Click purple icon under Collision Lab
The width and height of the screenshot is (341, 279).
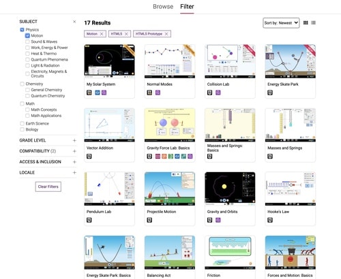(x=218, y=93)
